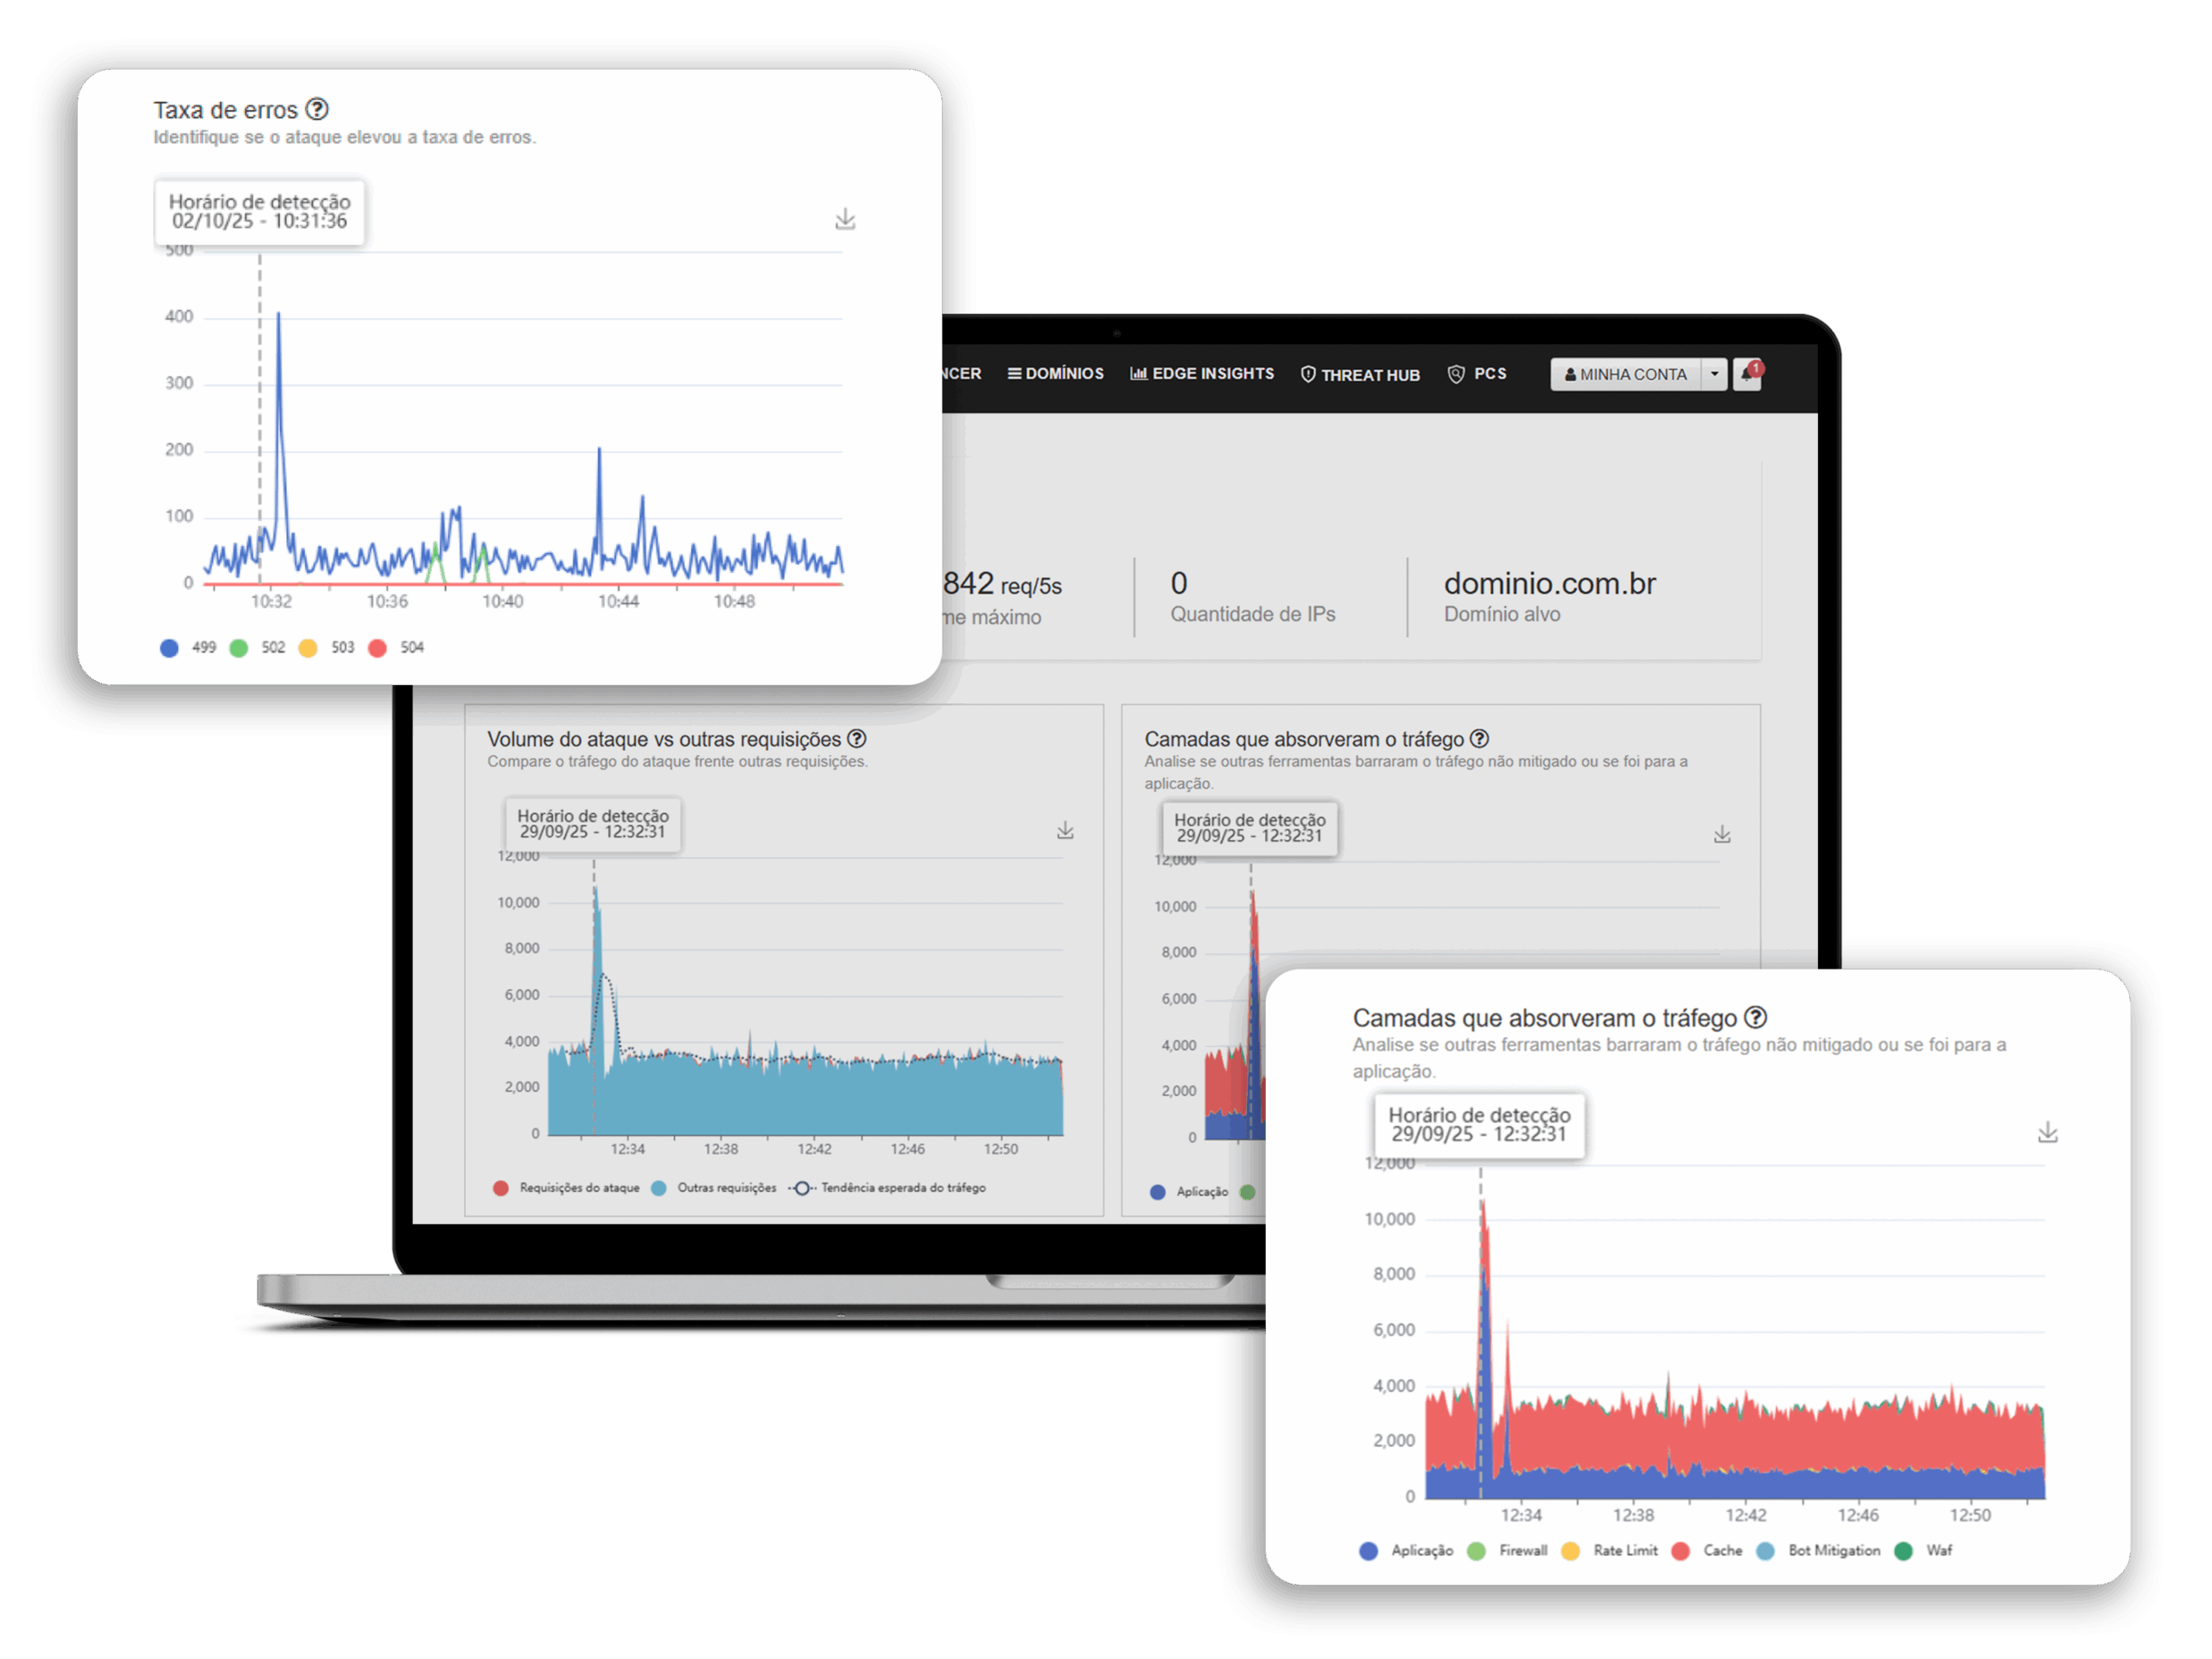Download the Taxa de erros chart
Screen dimensions: 2212x1659
[845, 219]
